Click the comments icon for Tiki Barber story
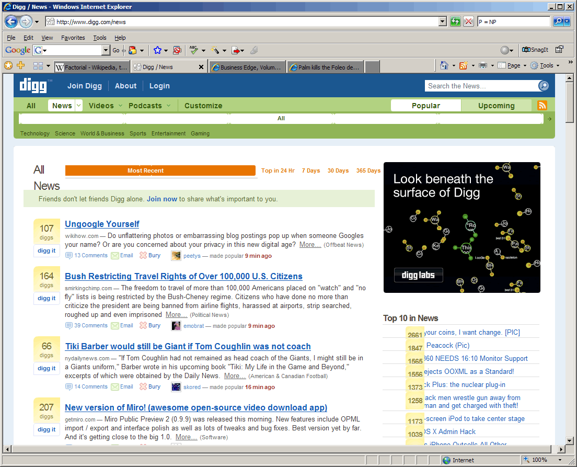Screen dimensions: 577x467 (69, 386)
